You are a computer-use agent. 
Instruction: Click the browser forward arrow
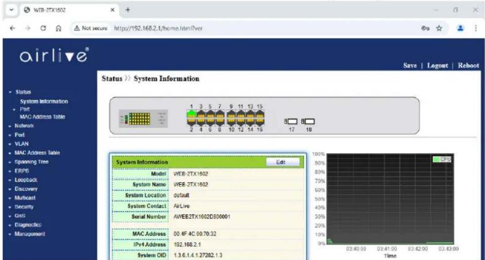pyautogui.click(x=28, y=28)
